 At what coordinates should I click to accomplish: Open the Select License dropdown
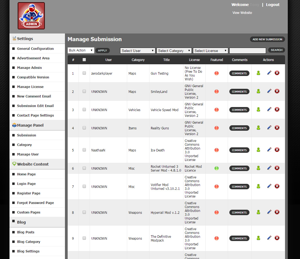(210, 51)
